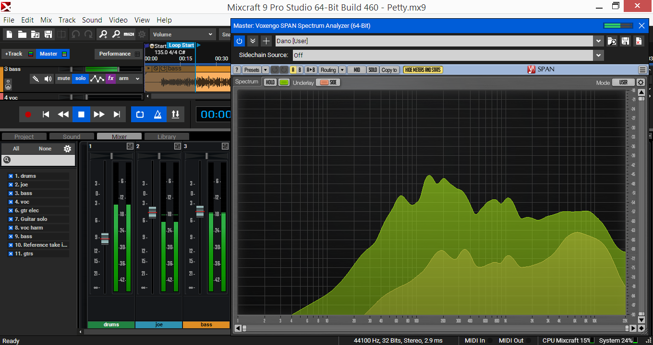Click the double chevron icon in SPAN window
Image resolution: width=653 pixels, height=345 pixels.
[x=253, y=41]
